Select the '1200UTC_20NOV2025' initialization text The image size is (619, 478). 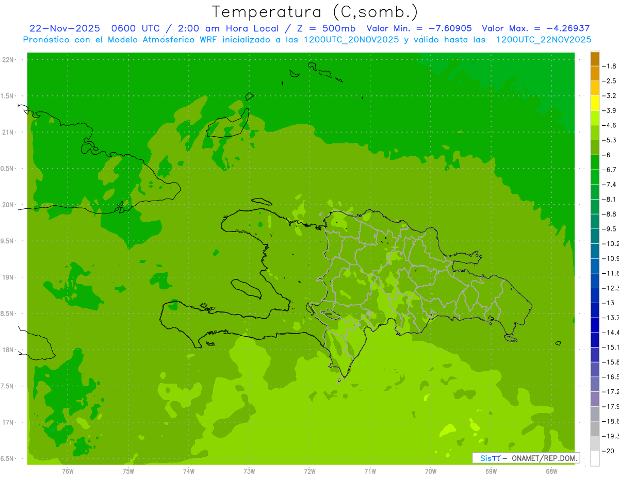pyautogui.click(x=350, y=40)
